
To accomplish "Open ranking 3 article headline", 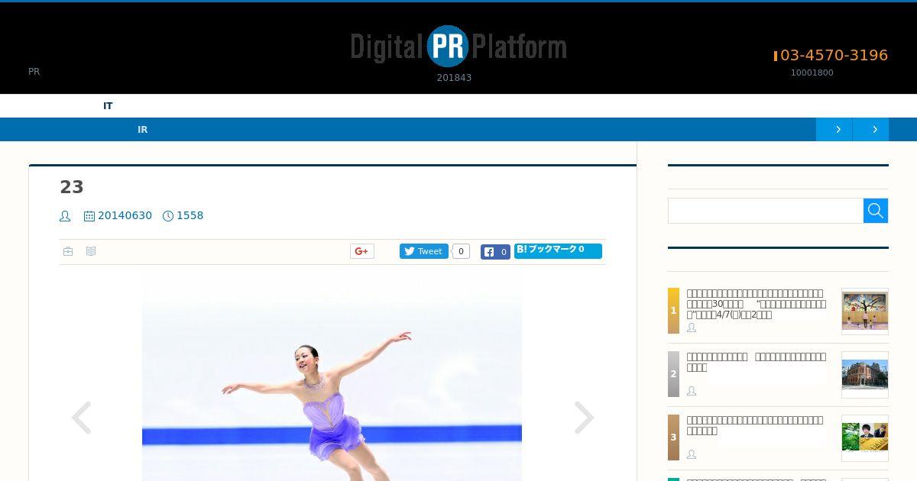I will click(x=755, y=425).
